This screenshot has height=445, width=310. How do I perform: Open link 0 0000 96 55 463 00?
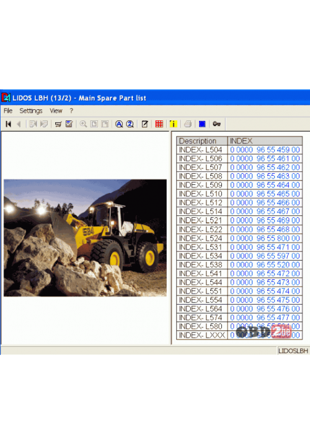pos(265,176)
